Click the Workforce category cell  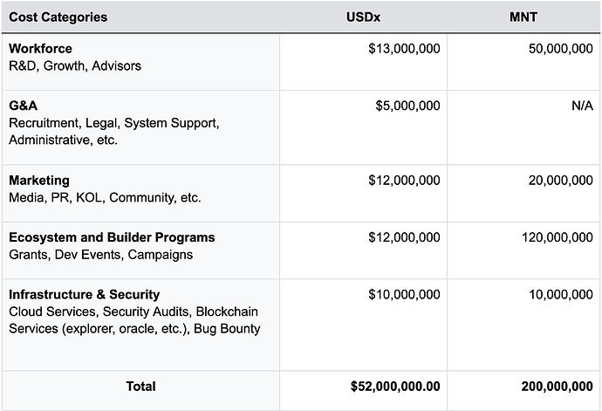point(74,57)
